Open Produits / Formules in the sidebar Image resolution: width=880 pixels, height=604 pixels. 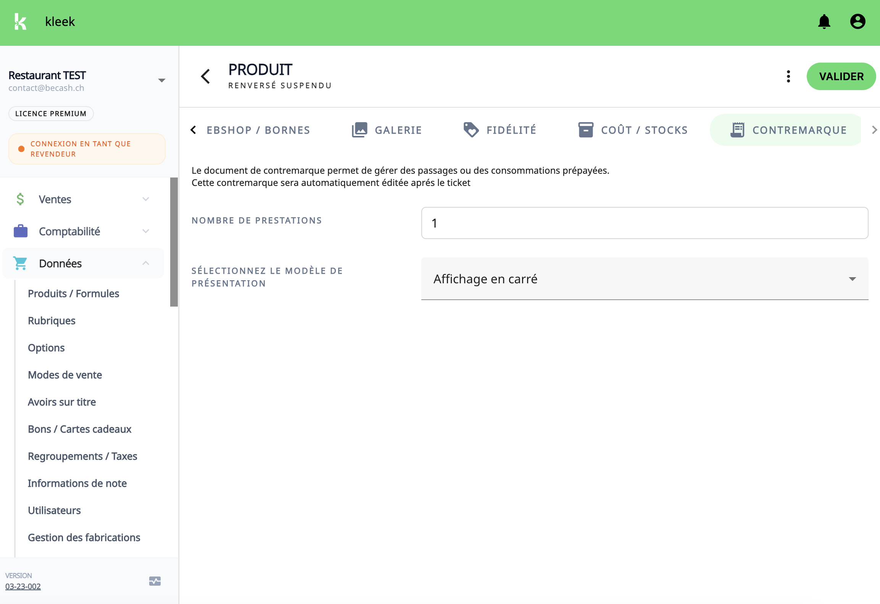tap(74, 294)
